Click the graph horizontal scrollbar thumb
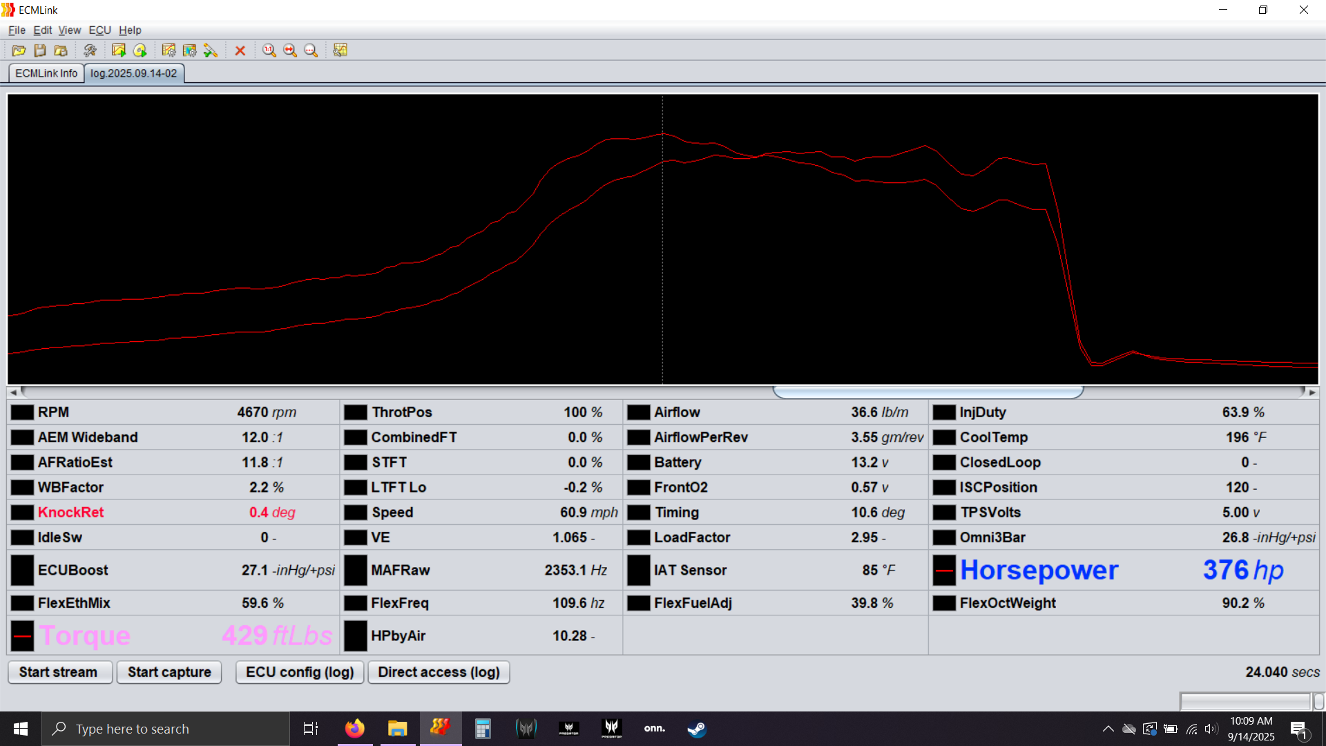1326x746 pixels. (928, 392)
